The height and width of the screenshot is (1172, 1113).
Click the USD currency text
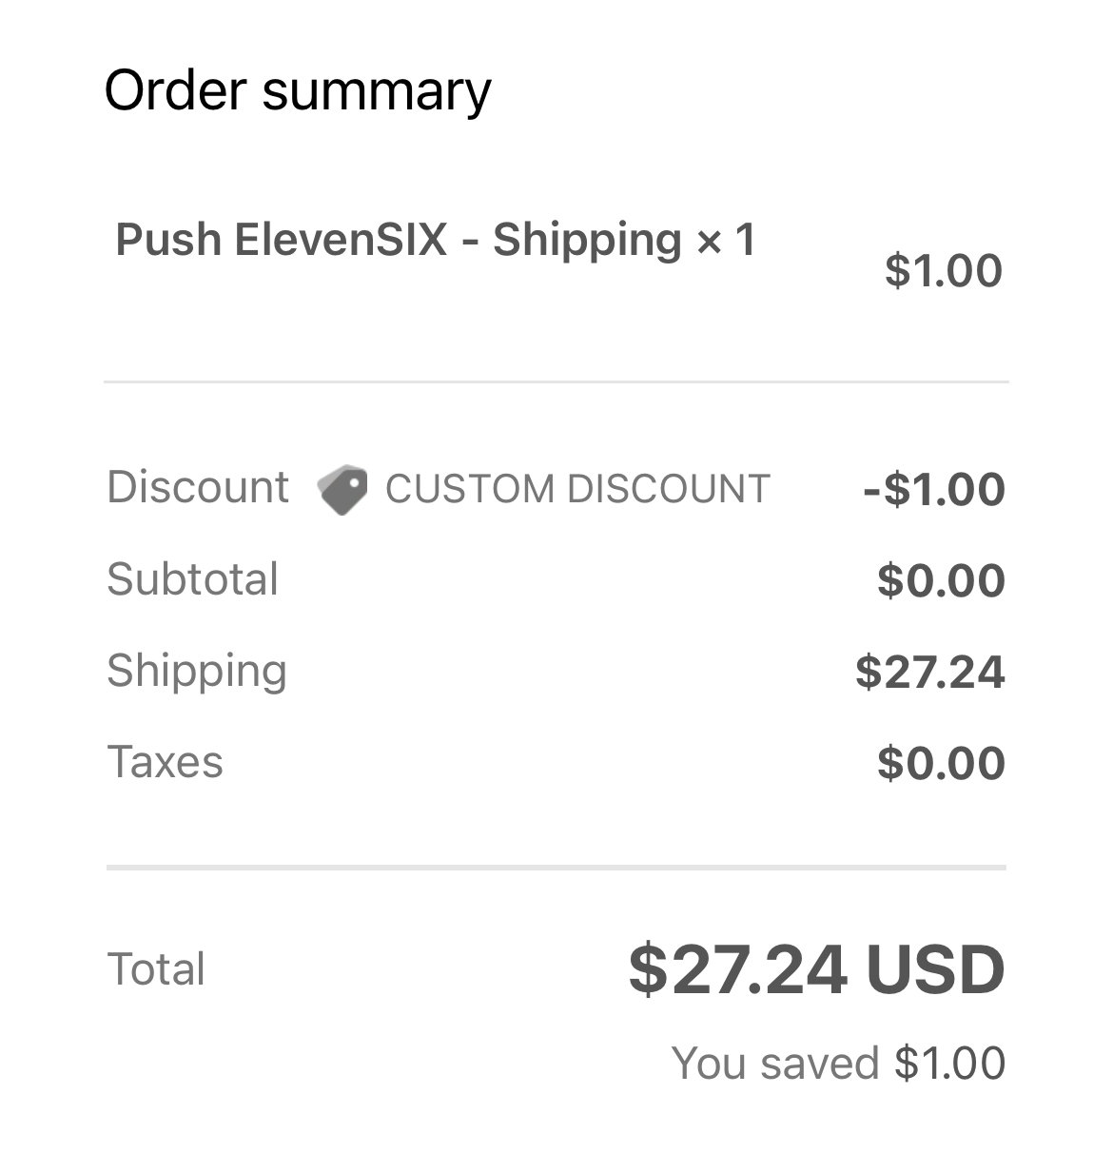click(x=936, y=970)
